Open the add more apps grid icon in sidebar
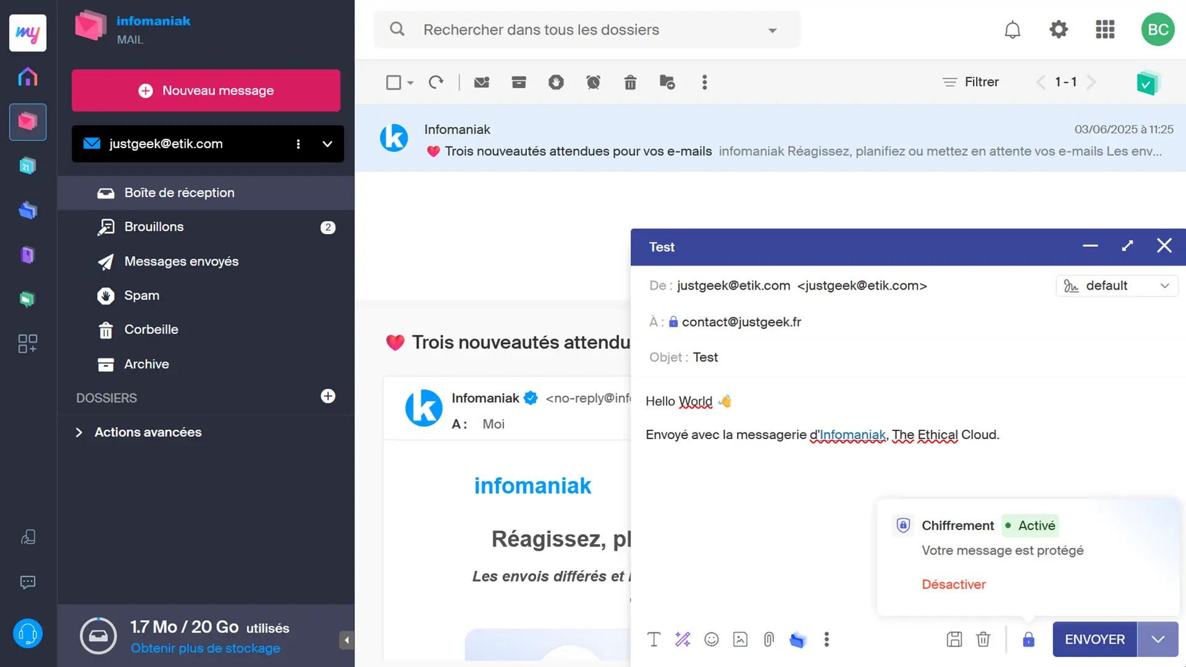Image resolution: width=1186 pixels, height=667 pixels. tap(28, 344)
